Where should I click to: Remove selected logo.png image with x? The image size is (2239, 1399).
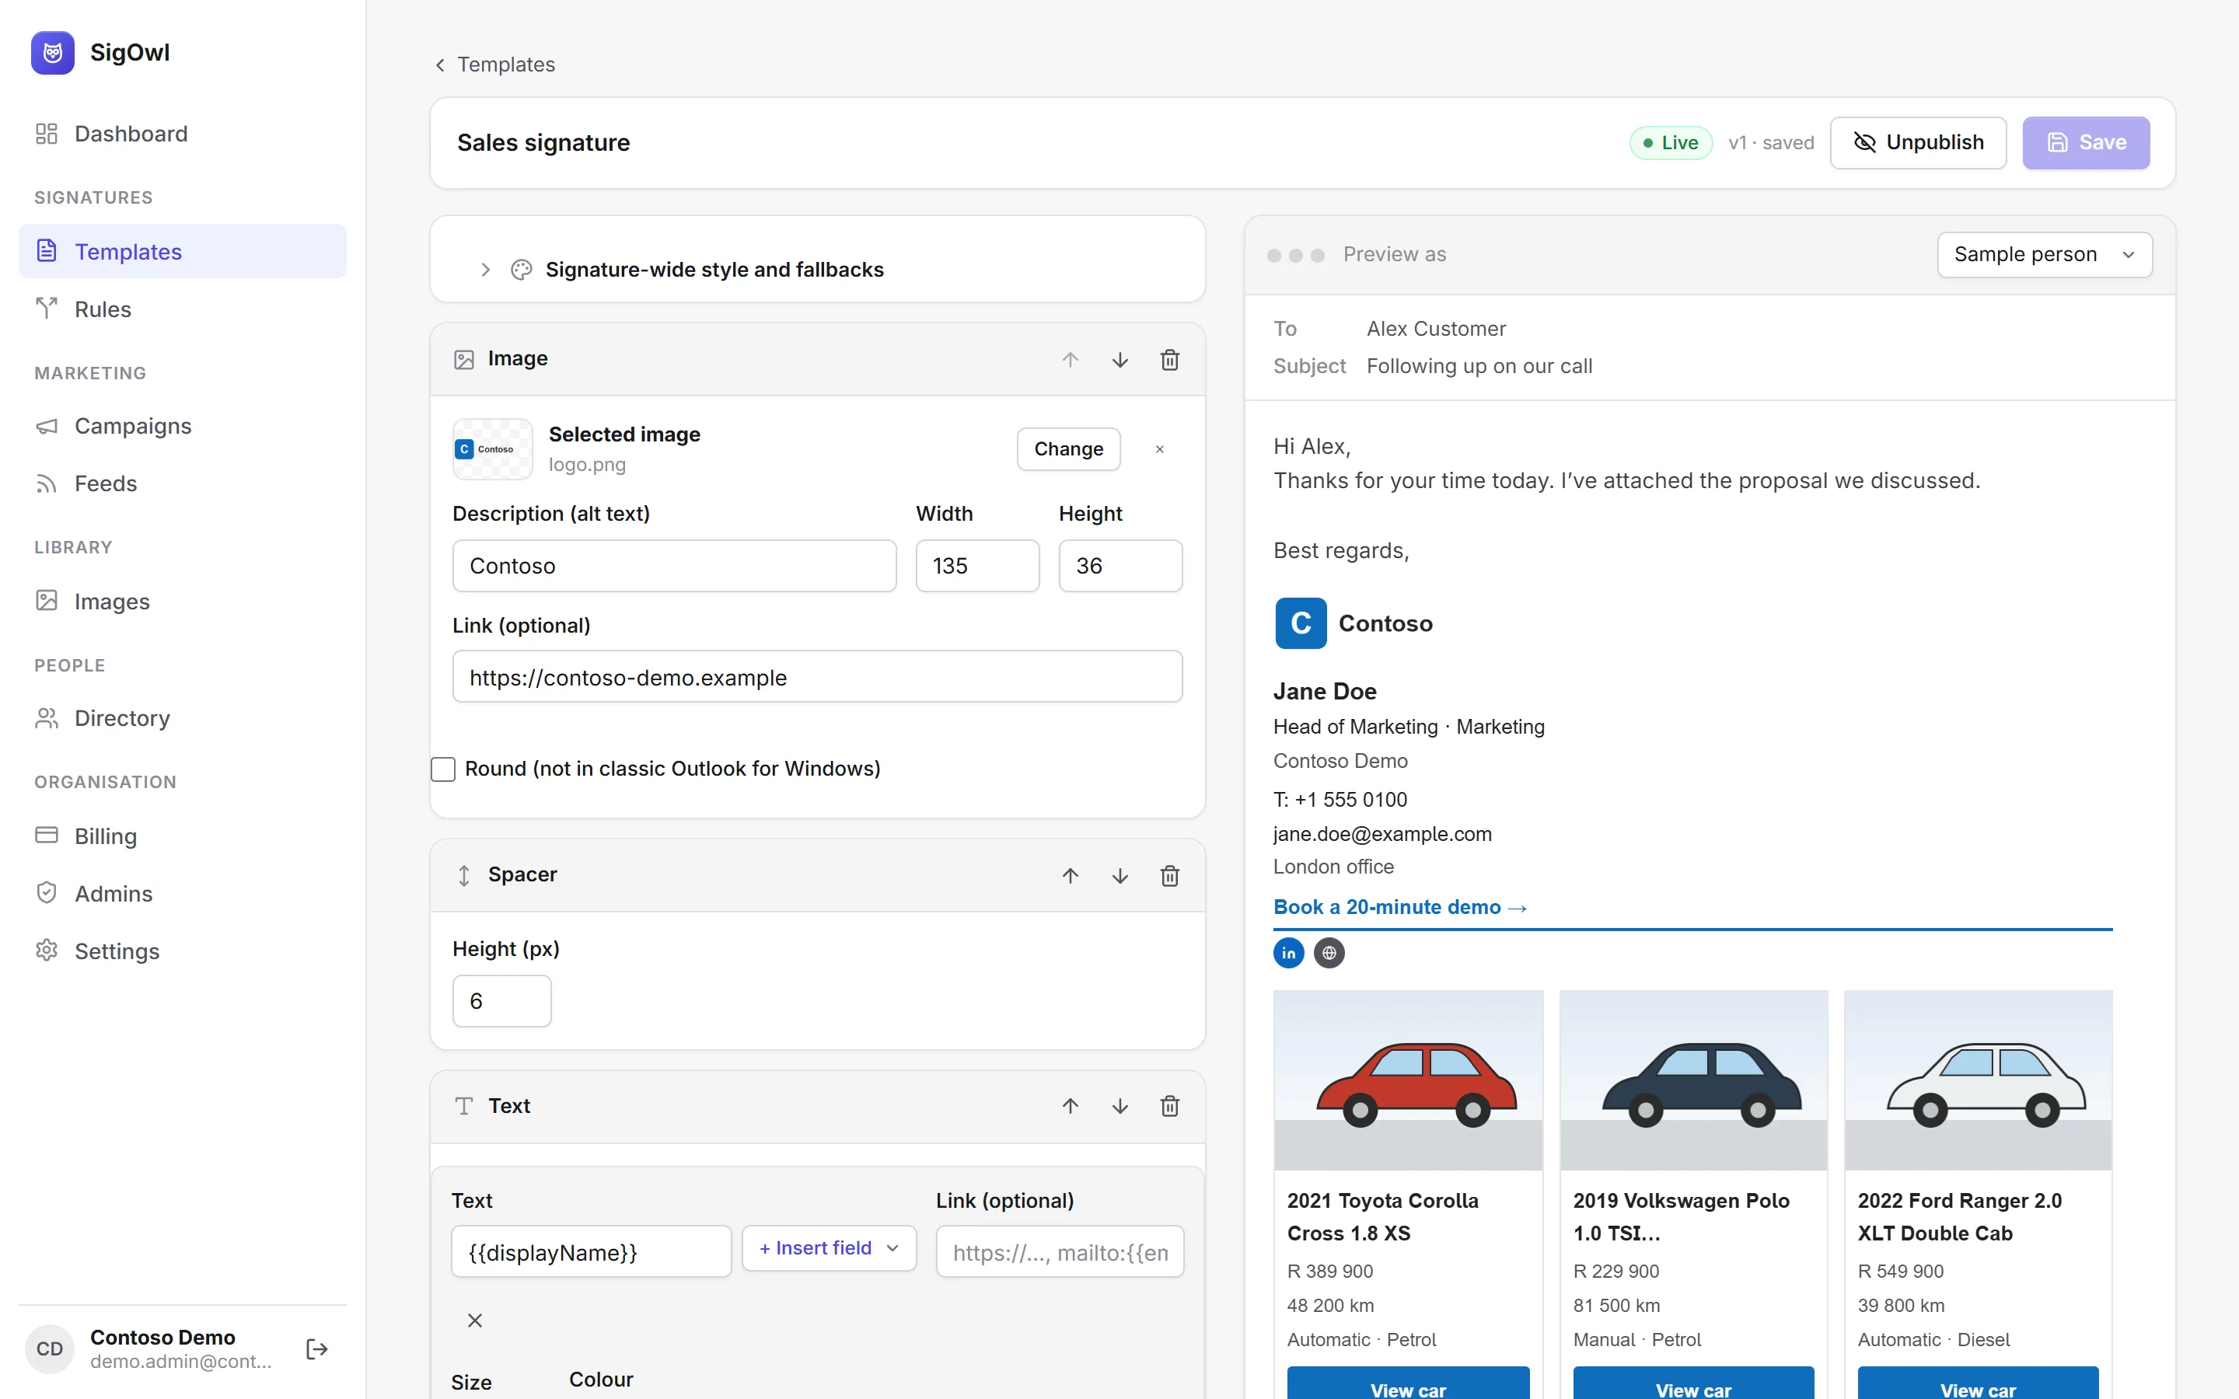[1159, 448]
